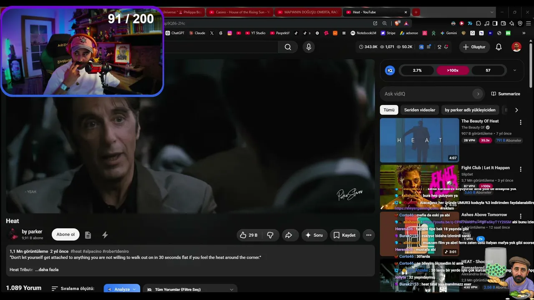The width and height of the screenshot is (534, 300).
Task: Open the Stripe bookmark
Action: point(388,33)
